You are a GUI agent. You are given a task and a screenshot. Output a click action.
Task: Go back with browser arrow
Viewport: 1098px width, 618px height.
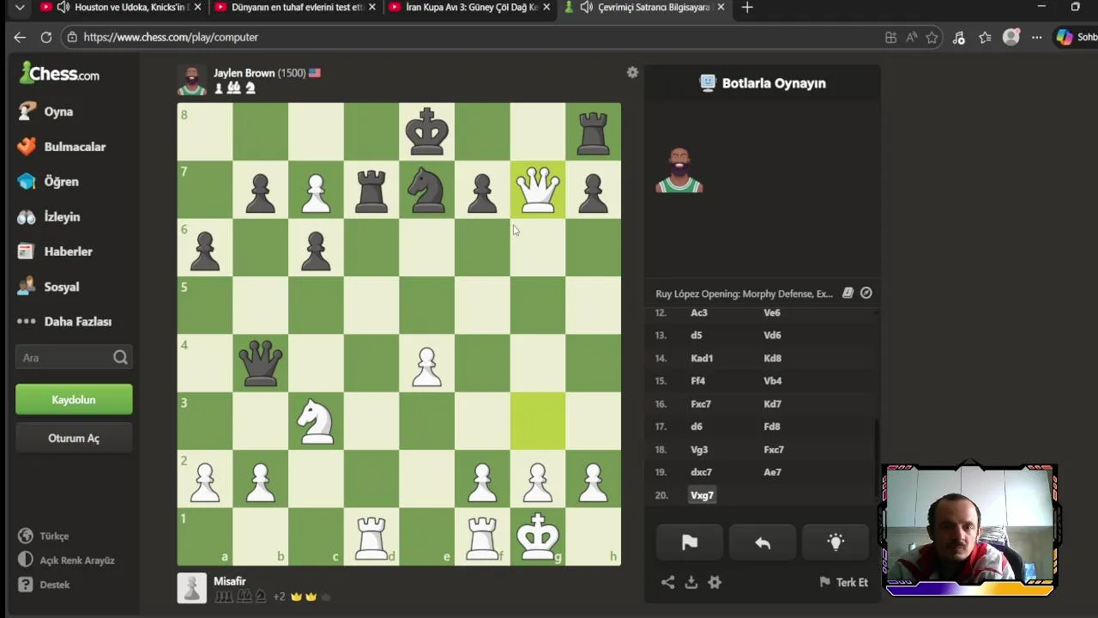point(20,37)
